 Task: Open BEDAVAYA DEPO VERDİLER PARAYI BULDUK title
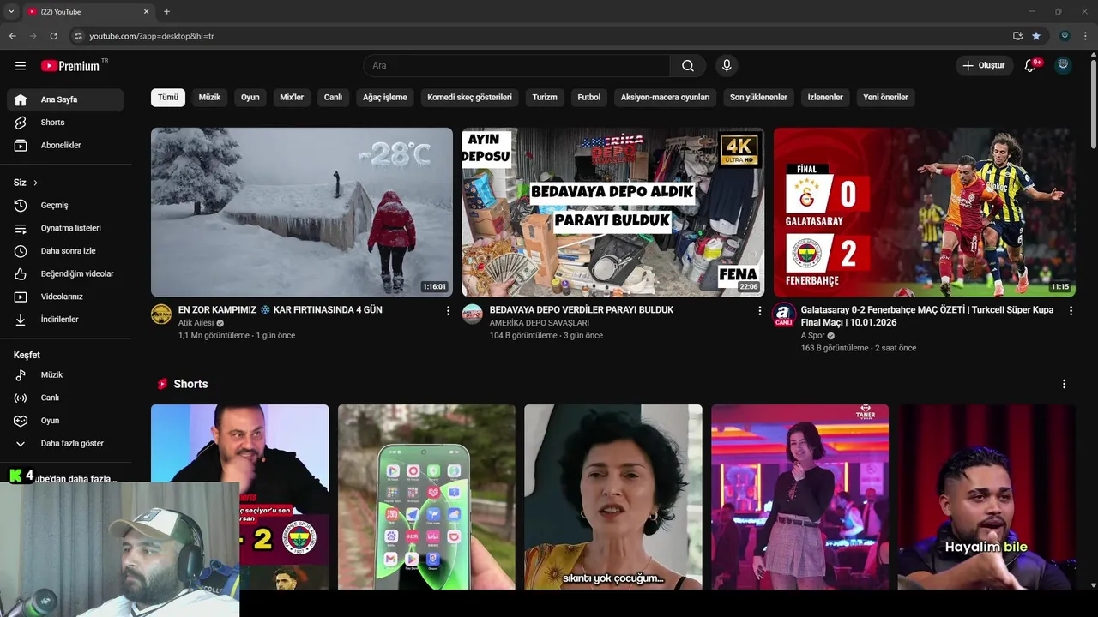[x=582, y=309]
